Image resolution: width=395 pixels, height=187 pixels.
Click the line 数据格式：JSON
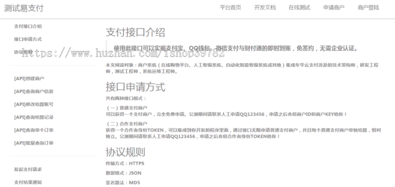point(123,173)
